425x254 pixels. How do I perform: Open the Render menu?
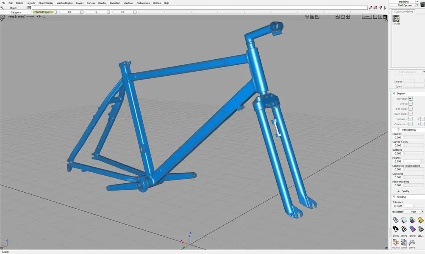point(102,3)
